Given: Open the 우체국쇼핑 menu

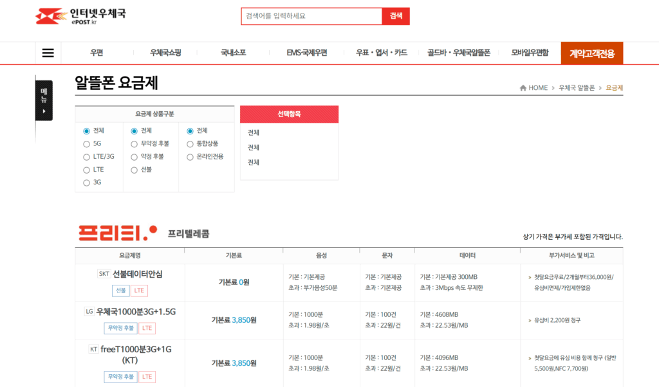Looking at the screenshot, I should pos(165,53).
